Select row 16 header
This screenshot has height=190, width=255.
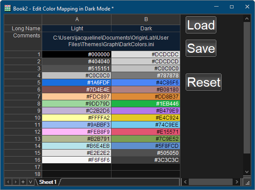tap(23, 160)
